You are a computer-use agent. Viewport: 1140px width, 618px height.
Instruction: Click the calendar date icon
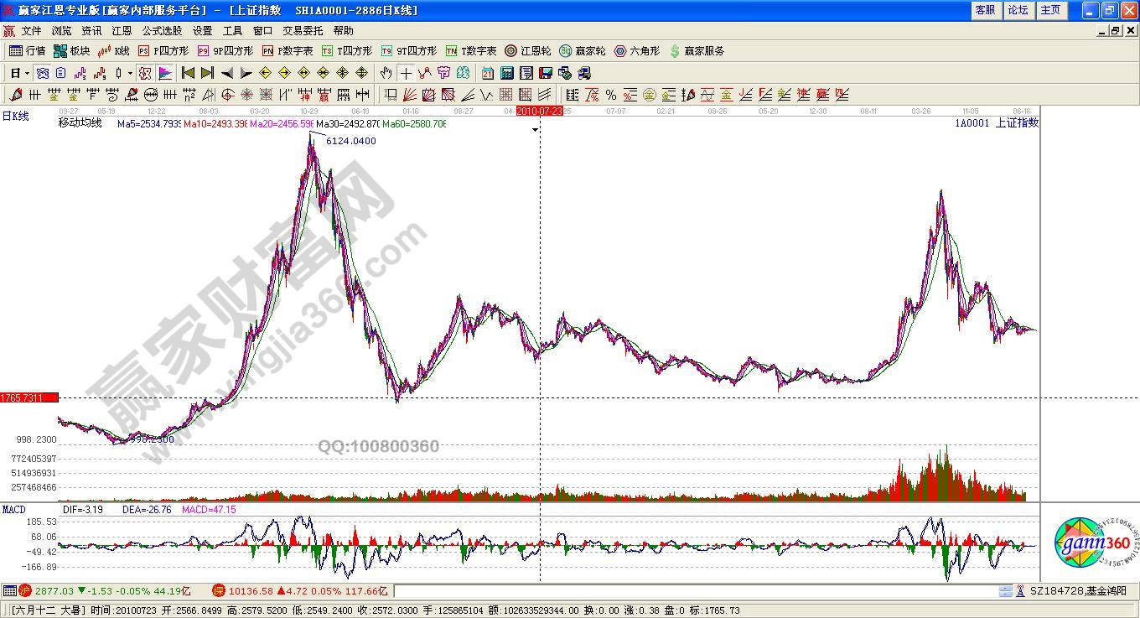pos(488,73)
